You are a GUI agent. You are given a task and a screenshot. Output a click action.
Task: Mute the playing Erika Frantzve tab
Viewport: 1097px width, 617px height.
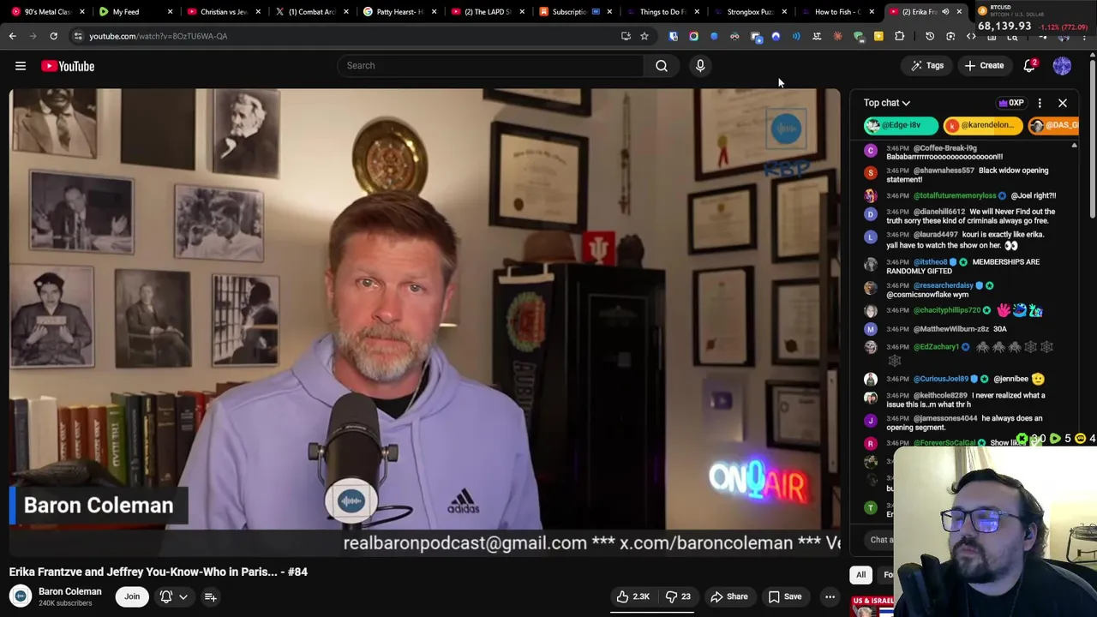click(945, 12)
